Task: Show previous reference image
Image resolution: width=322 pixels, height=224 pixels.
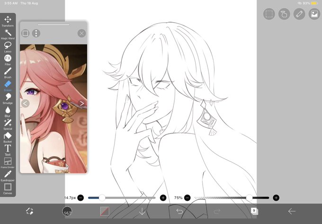Action: point(25,103)
